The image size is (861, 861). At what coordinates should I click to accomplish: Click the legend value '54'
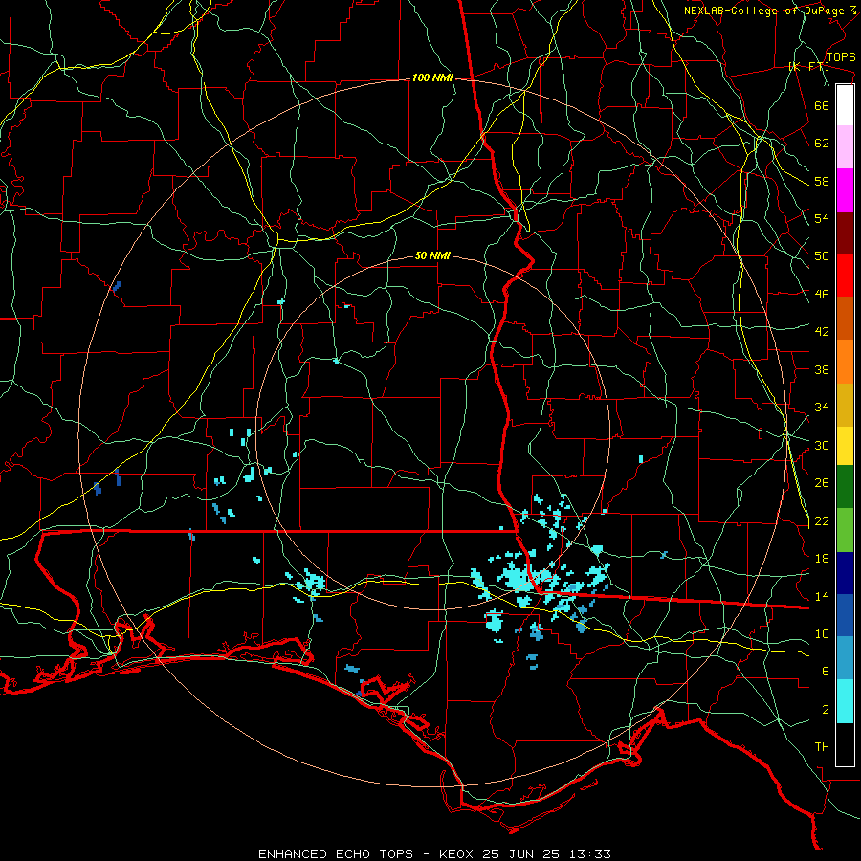point(822,219)
